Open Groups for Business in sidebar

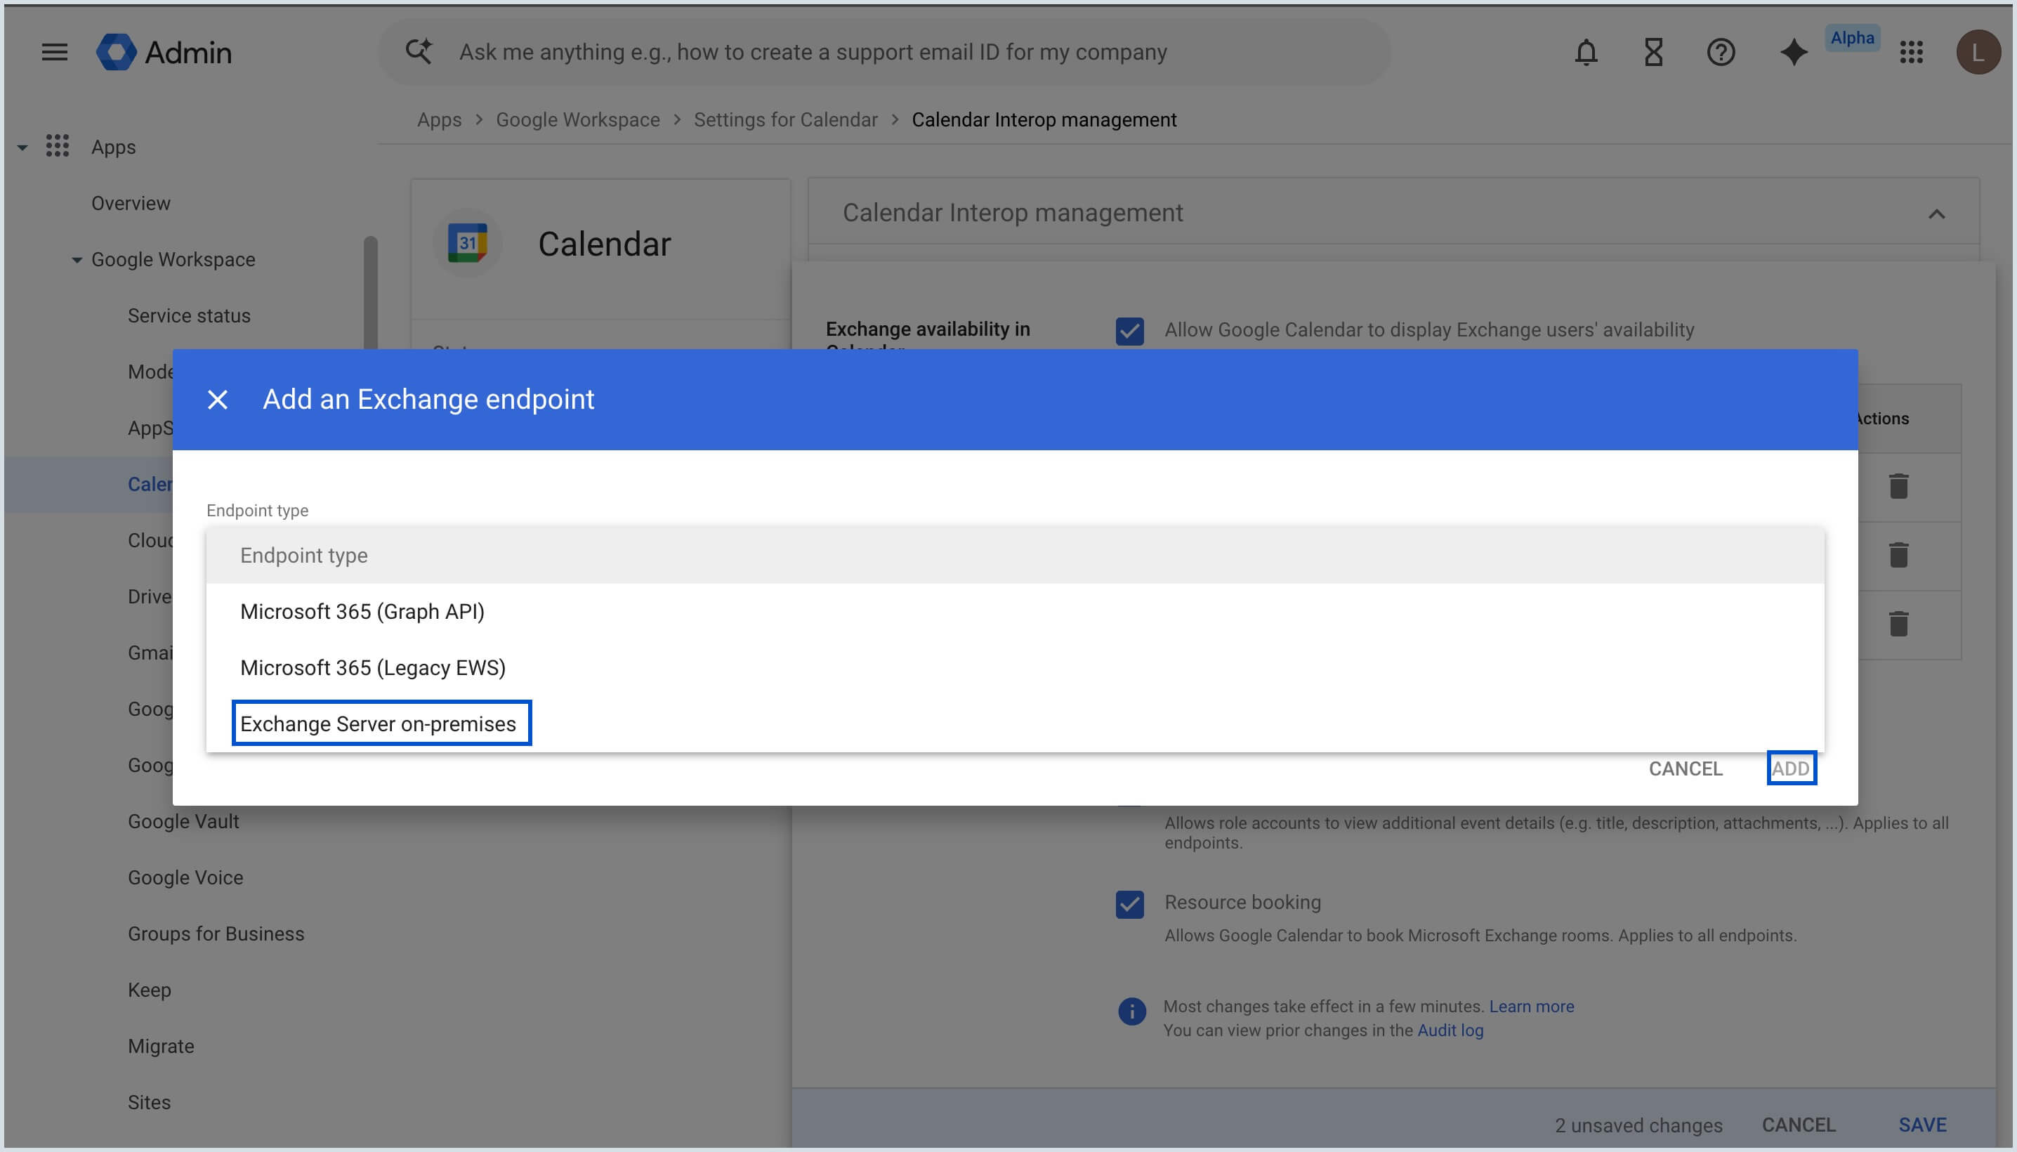click(x=216, y=934)
